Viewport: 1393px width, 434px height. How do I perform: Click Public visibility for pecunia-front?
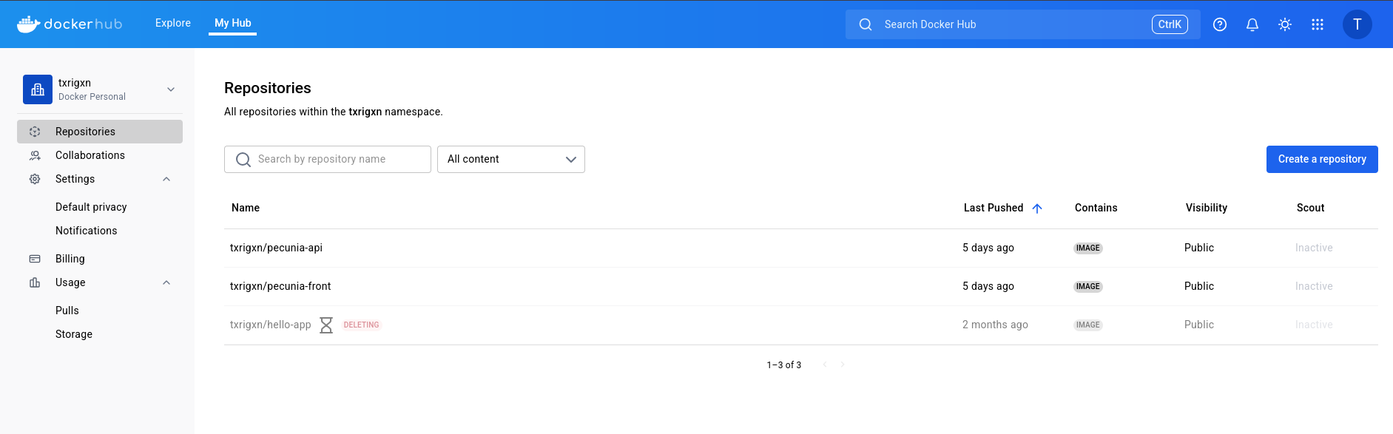(1199, 286)
